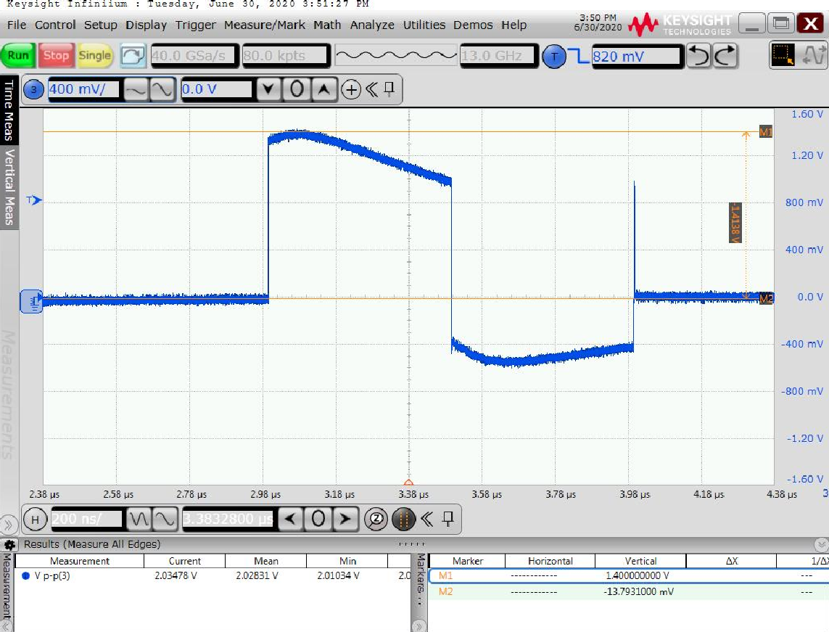This screenshot has height=632, width=829.
Task: Click the 80.0 kpts memory depth field
Action: (x=286, y=56)
